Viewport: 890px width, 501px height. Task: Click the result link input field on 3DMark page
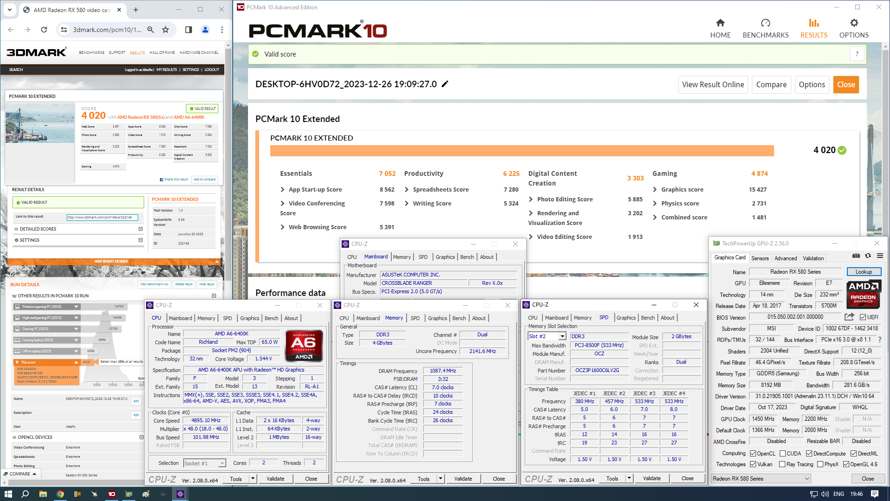(x=102, y=217)
